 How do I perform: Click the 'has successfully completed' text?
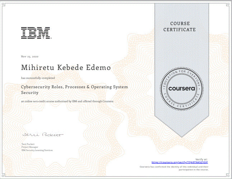point(38,78)
